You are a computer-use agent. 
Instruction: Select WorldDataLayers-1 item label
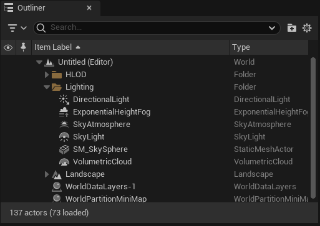pos(100,187)
